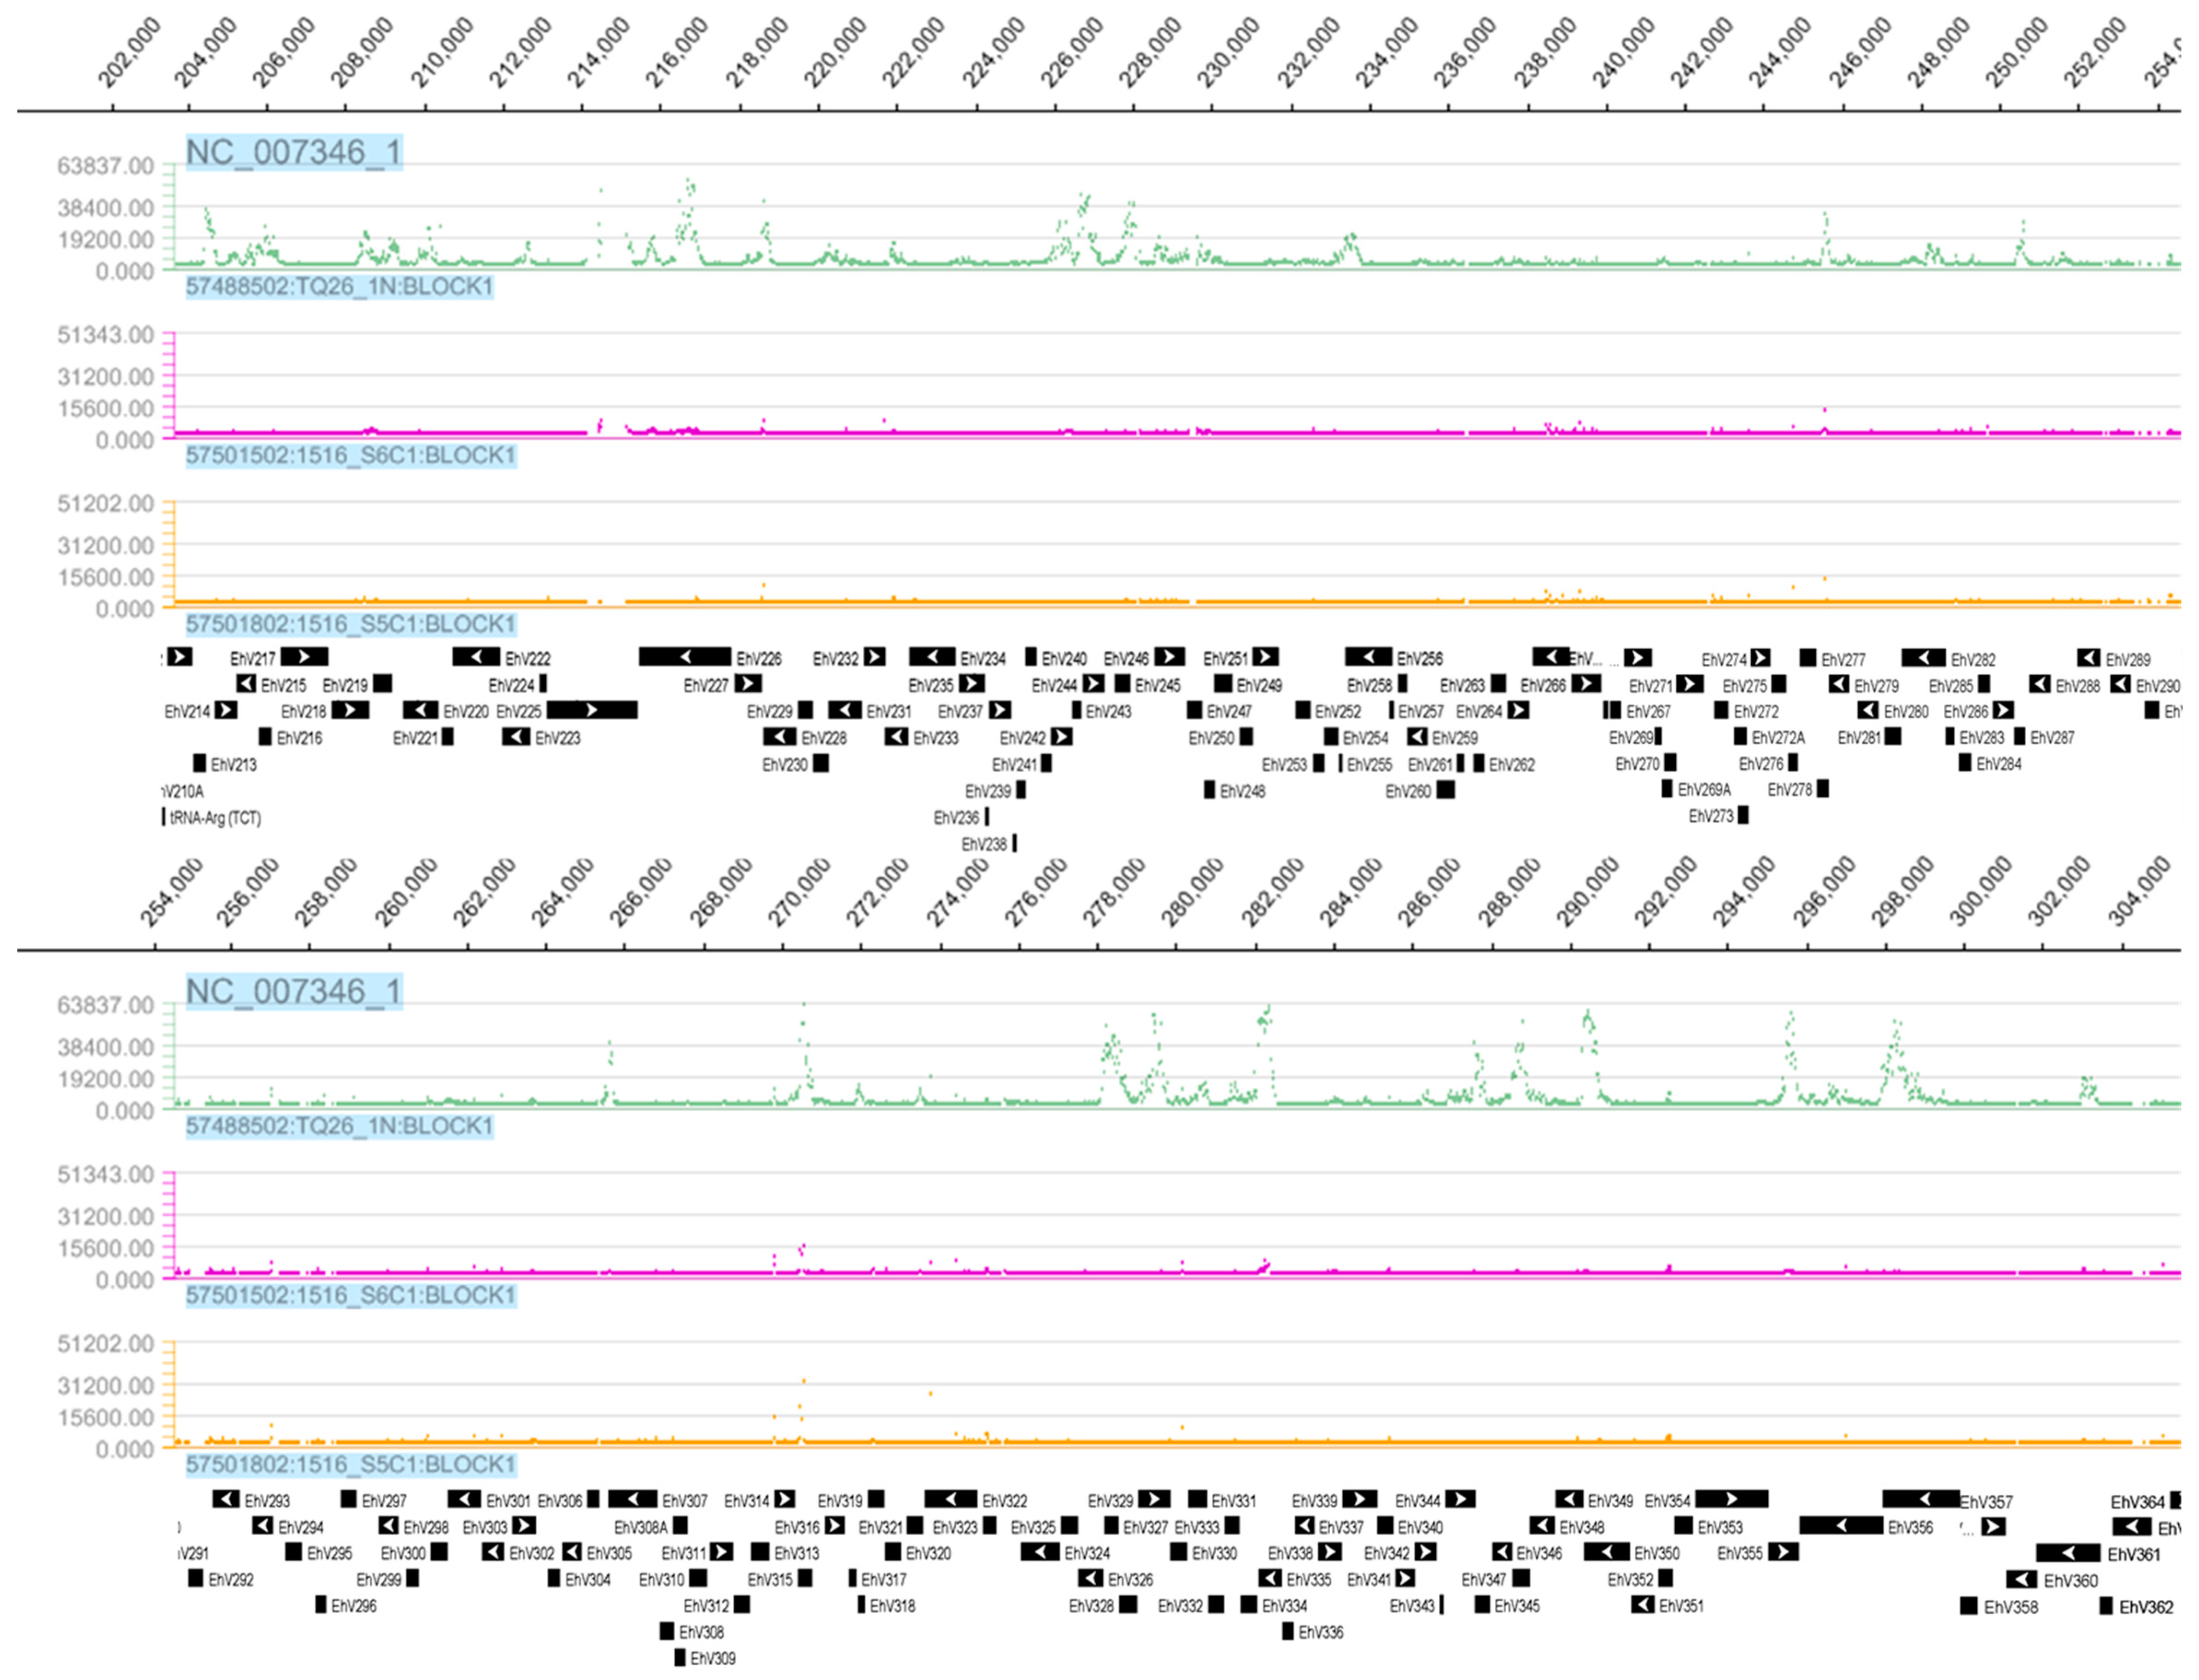Click the 304,000 ruler position label

2139,892
